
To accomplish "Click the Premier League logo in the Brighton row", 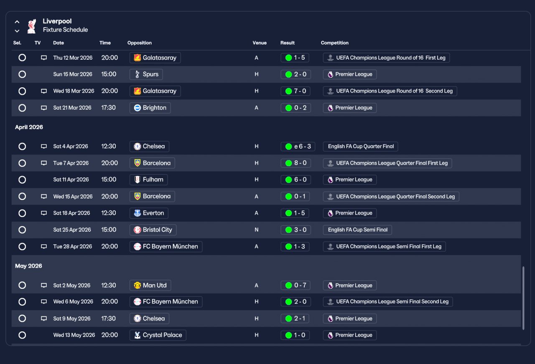I will click(x=331, y=108).
